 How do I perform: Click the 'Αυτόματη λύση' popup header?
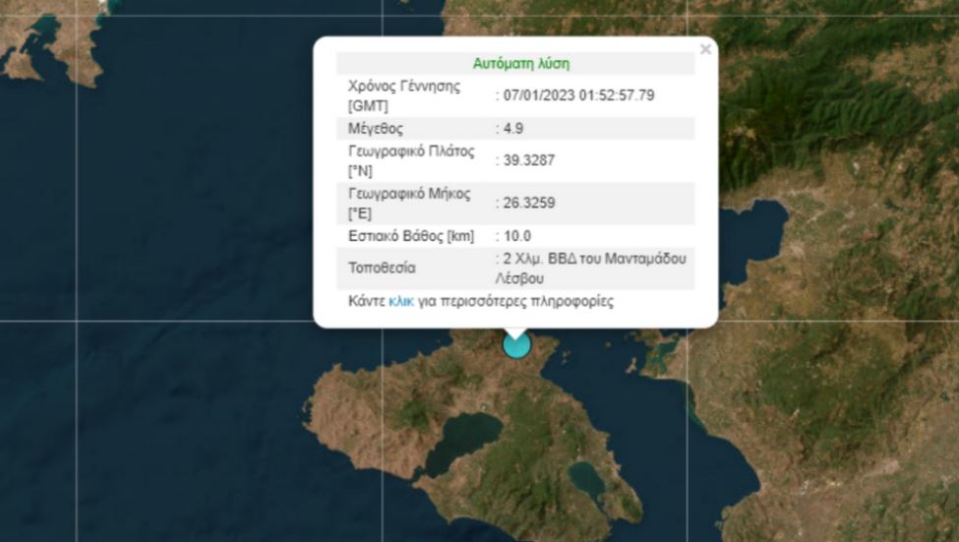pyautogui.click(x=520, y=64)
